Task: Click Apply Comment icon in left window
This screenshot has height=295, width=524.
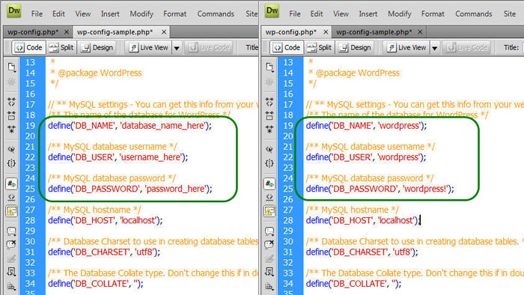Action: click(x=11, y=231)
